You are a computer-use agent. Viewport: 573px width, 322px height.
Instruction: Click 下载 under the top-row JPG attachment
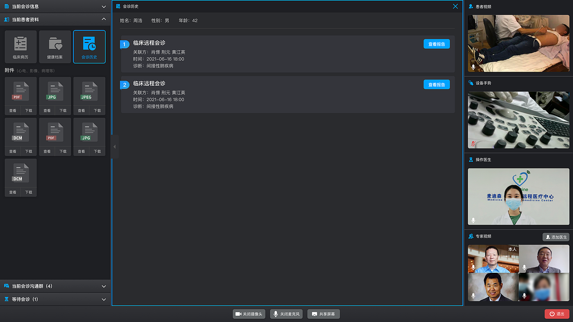[x=63, y=110]
